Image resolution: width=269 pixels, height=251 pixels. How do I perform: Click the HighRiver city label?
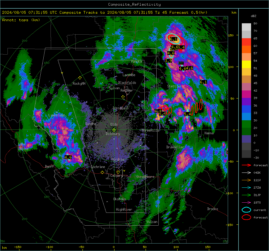click(x=124, y=210)
